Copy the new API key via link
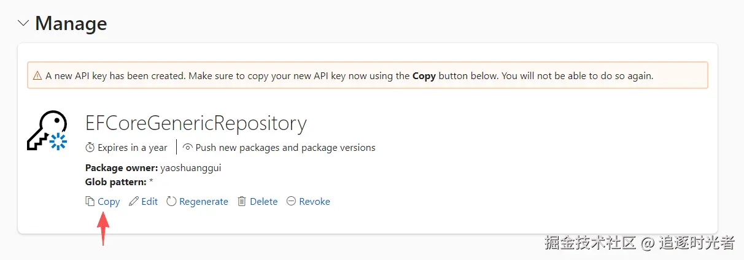 click(x=109, y=201)
